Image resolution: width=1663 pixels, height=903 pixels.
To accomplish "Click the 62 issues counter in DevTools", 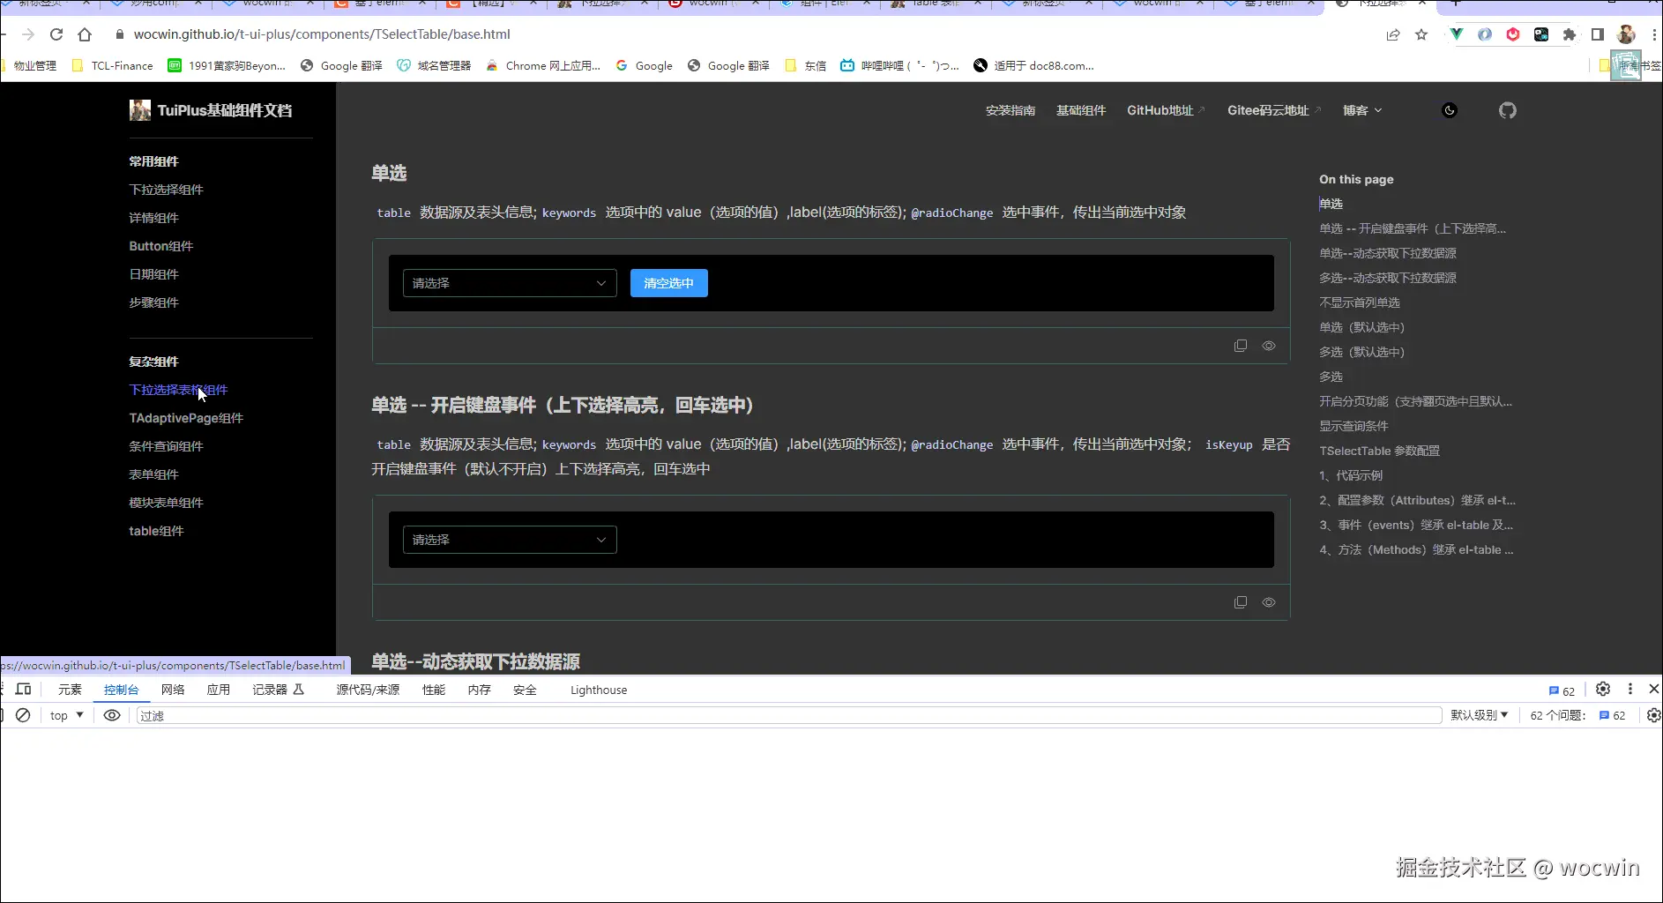I will coord(1561,690).
